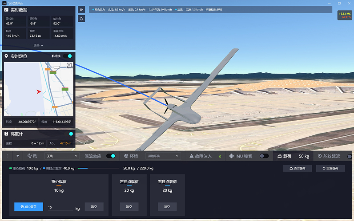The image size is (354, 221).
Task: Click the 50.0 kg / 220.0 kg total text
Action: 138,168
